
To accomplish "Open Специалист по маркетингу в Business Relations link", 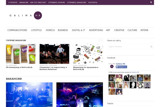I will [53, 68].
